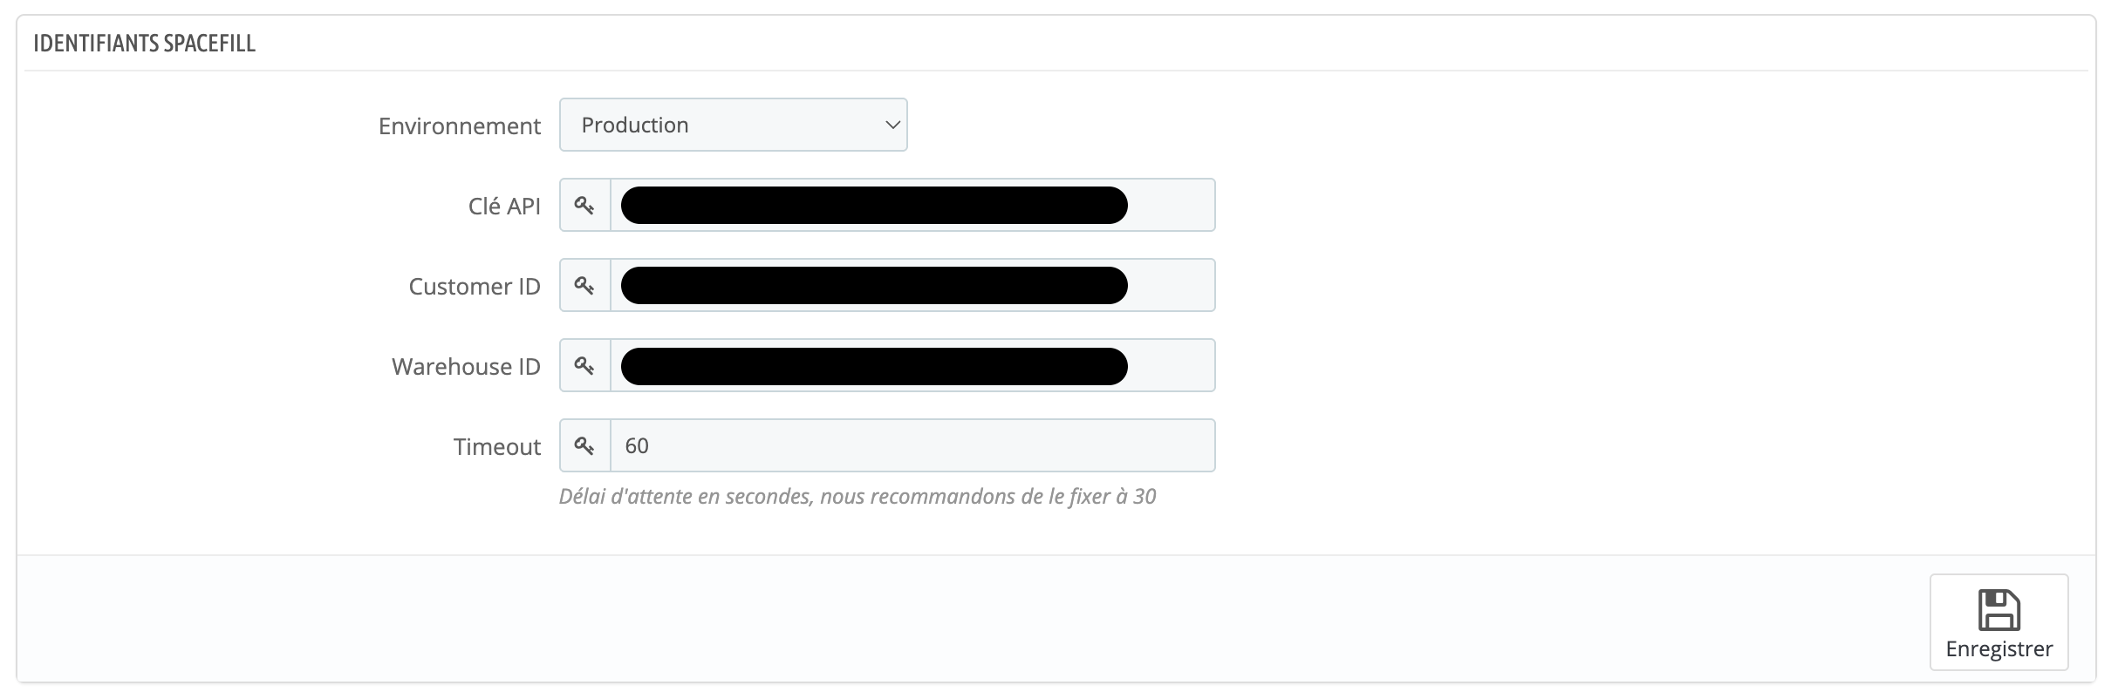Screen dimensions: 2118x692
Task: Focus the Customer ID input field
Action: pyautogui.click(x=1169, y=286)
